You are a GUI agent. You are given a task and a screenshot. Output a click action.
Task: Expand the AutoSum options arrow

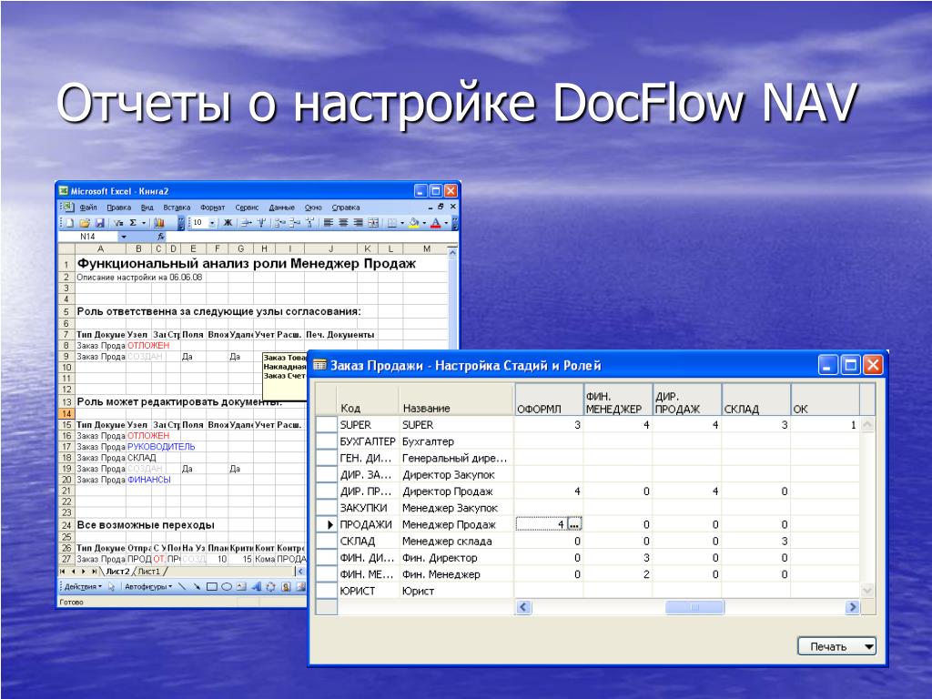pos(143,224)
